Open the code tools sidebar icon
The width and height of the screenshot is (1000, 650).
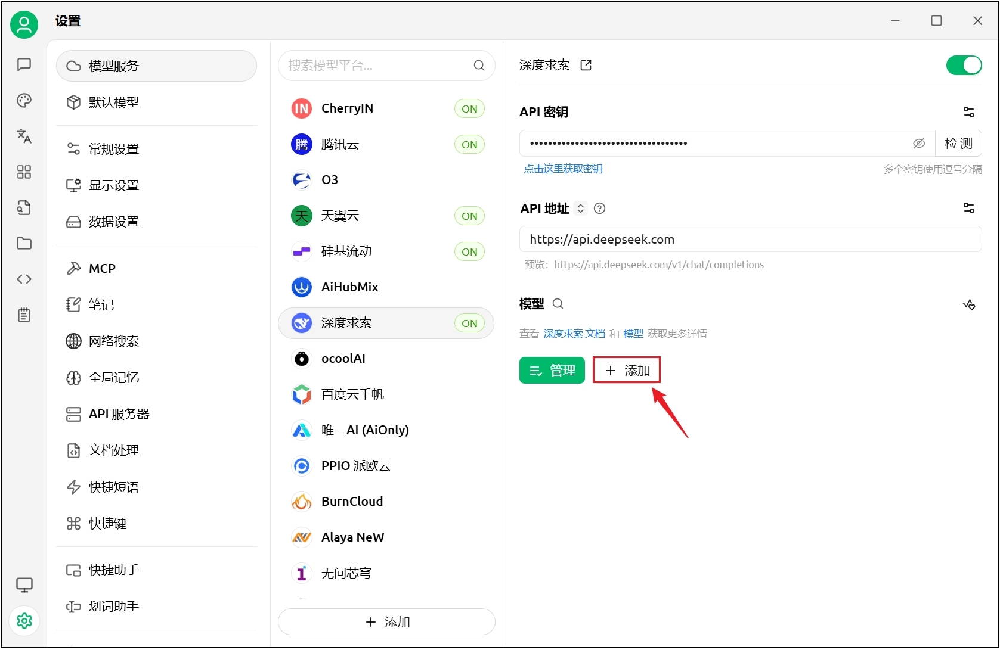24,279
